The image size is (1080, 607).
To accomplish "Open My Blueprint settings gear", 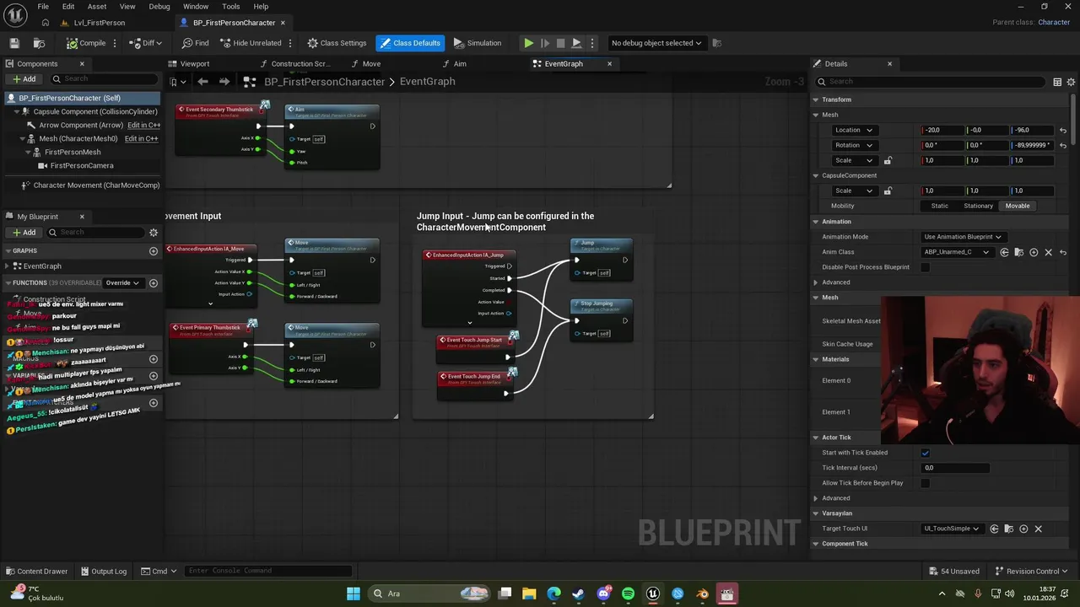I will point(154,233).
